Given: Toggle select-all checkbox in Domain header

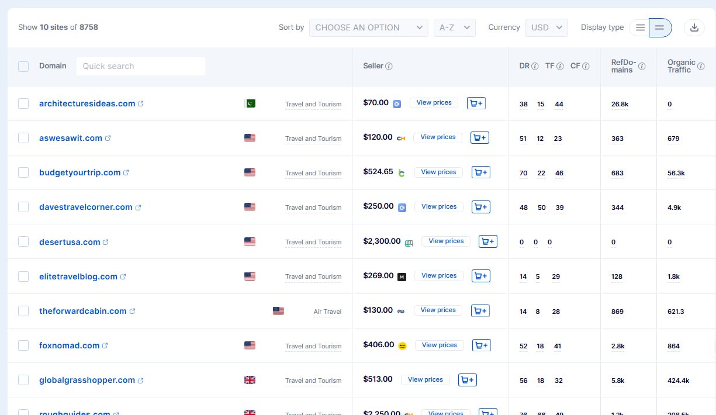Looking at the screenshot, I should point(23,66).
